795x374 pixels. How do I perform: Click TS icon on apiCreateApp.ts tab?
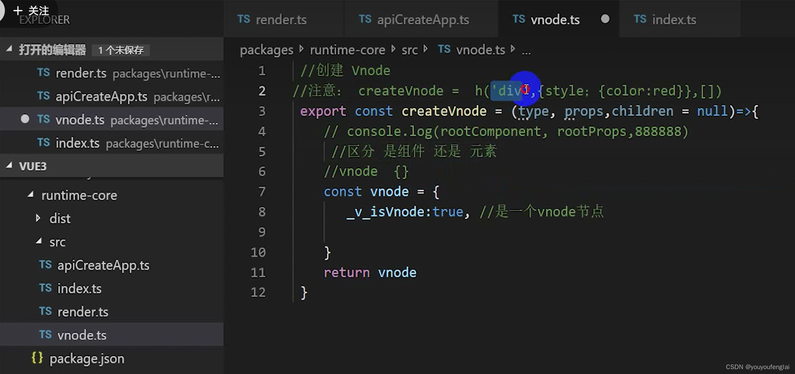coord(365,19)
